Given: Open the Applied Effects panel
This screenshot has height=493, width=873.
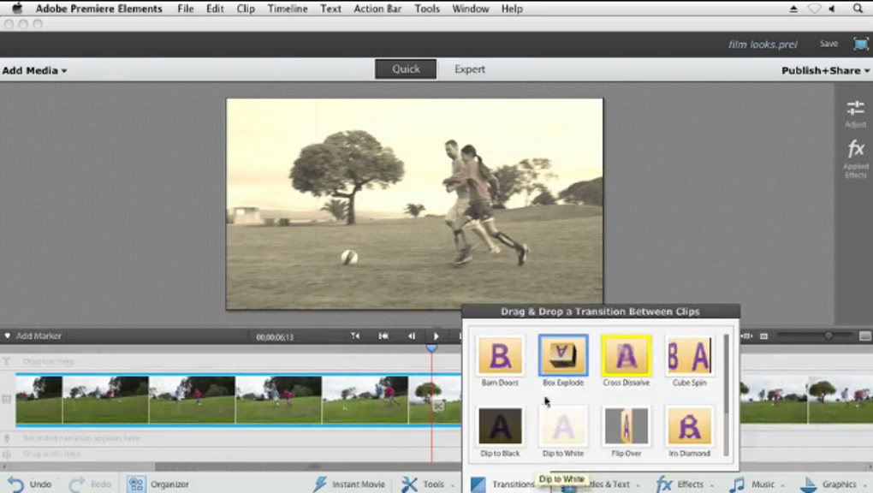Looking at the screenshot, I should (x=855, y=157).
